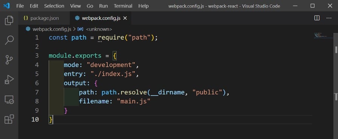
Task: Open the Explorer view in activity bar
Action: (x=9, y=21)
